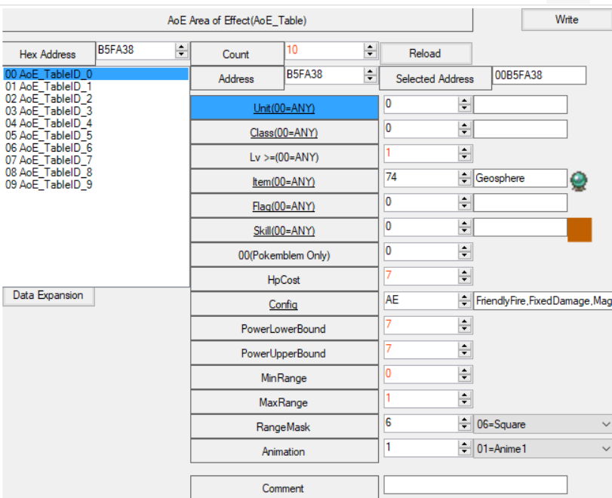Click the Selected Address text field
Image resolution: width=612 pixels, height=498 pixels.
539,75
